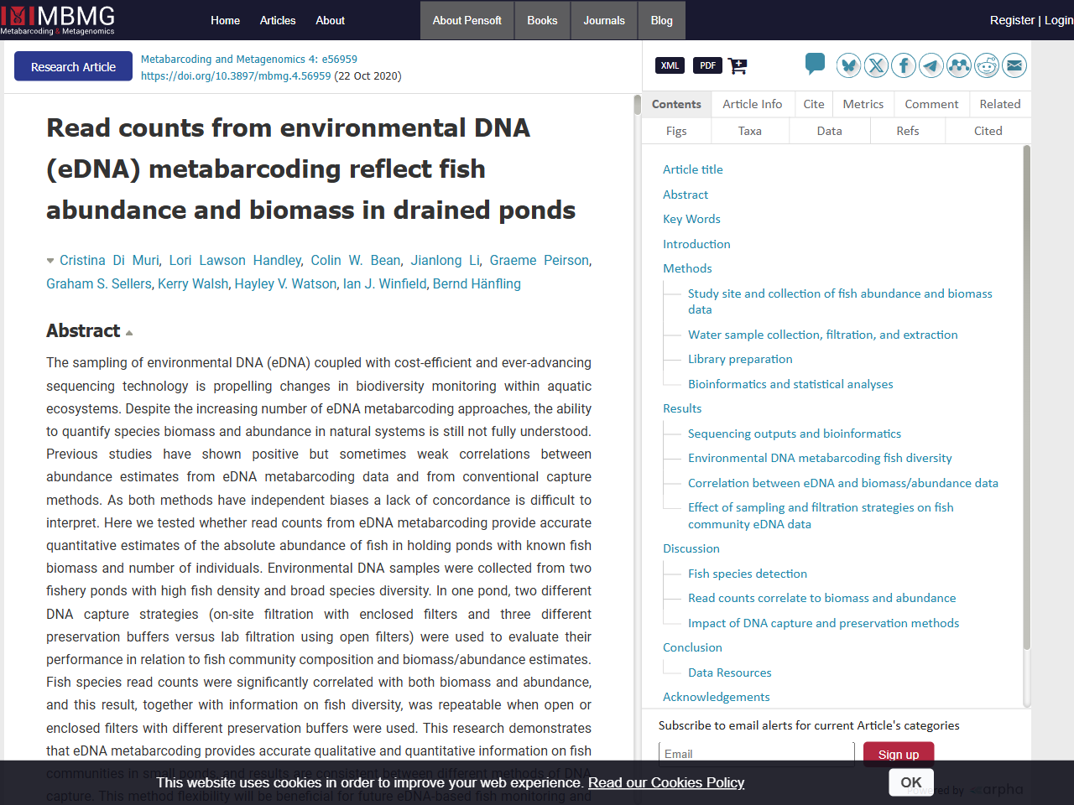
Task: Download the article as XML
Action: (x=670, y=65)
